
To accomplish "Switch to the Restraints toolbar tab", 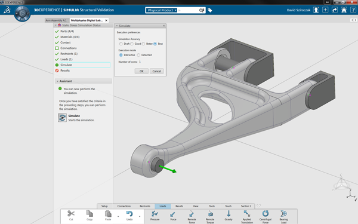I will (x=145, y=206).
